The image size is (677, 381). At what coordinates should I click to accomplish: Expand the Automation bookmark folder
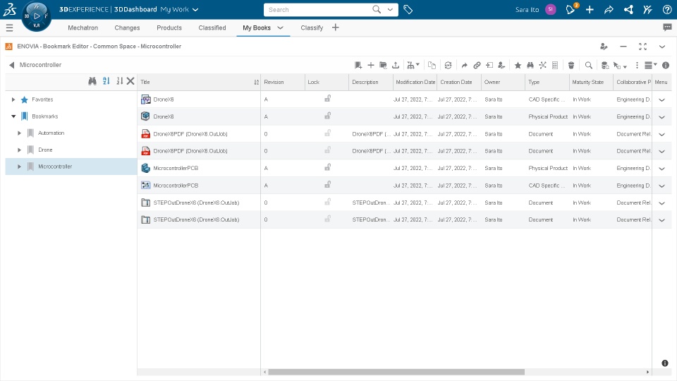pyautogui.click(x=19, y=133)
